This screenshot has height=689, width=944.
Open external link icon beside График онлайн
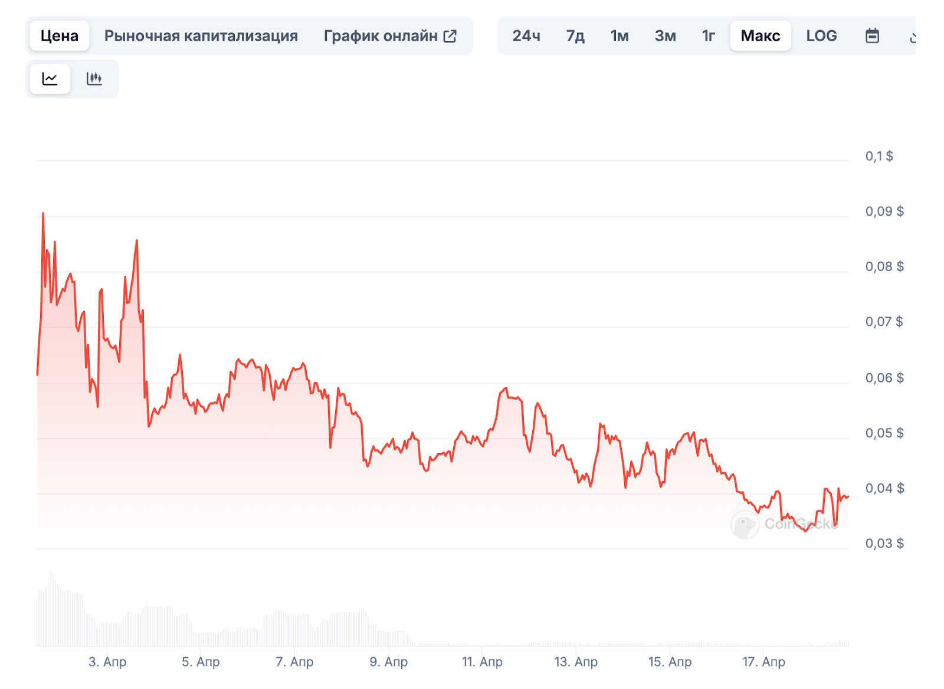pos(450,36)
